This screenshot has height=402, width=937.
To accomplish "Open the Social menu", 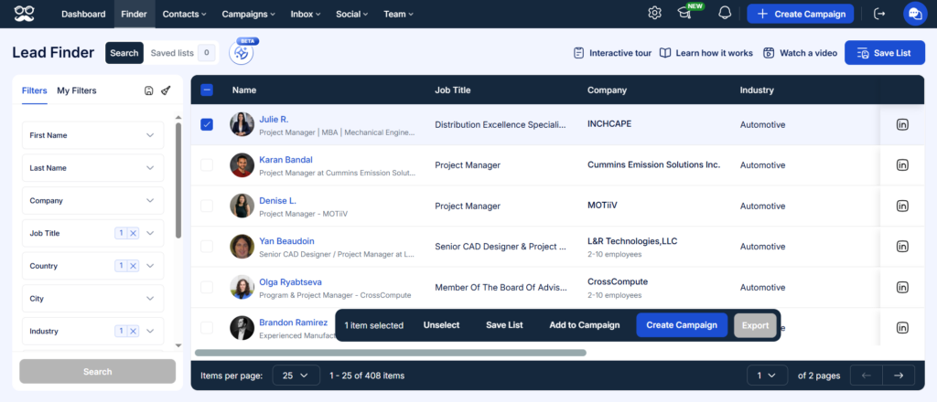I will (352, 14).
